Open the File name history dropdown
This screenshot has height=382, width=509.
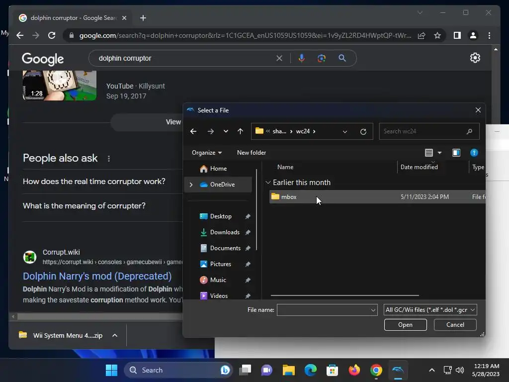click(373, 310)
